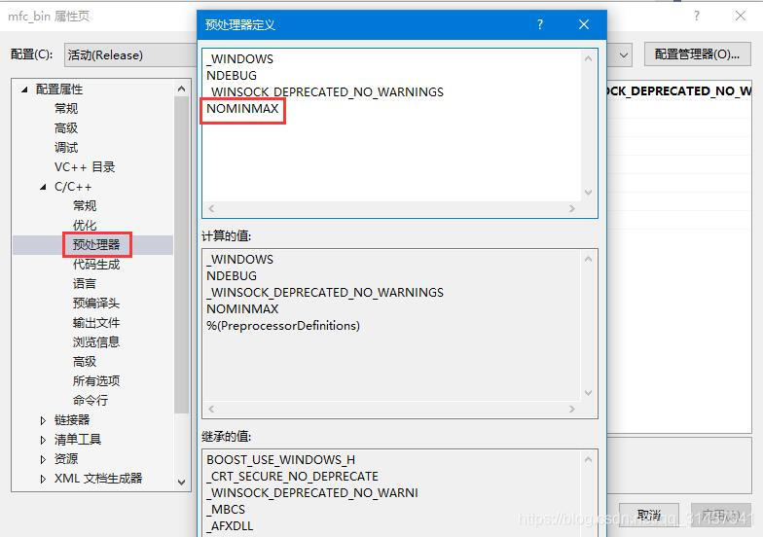Close the 预处理器定义 dialog
Image resolution: width=763 pixels, height=537 pixels.
(584, 24)
